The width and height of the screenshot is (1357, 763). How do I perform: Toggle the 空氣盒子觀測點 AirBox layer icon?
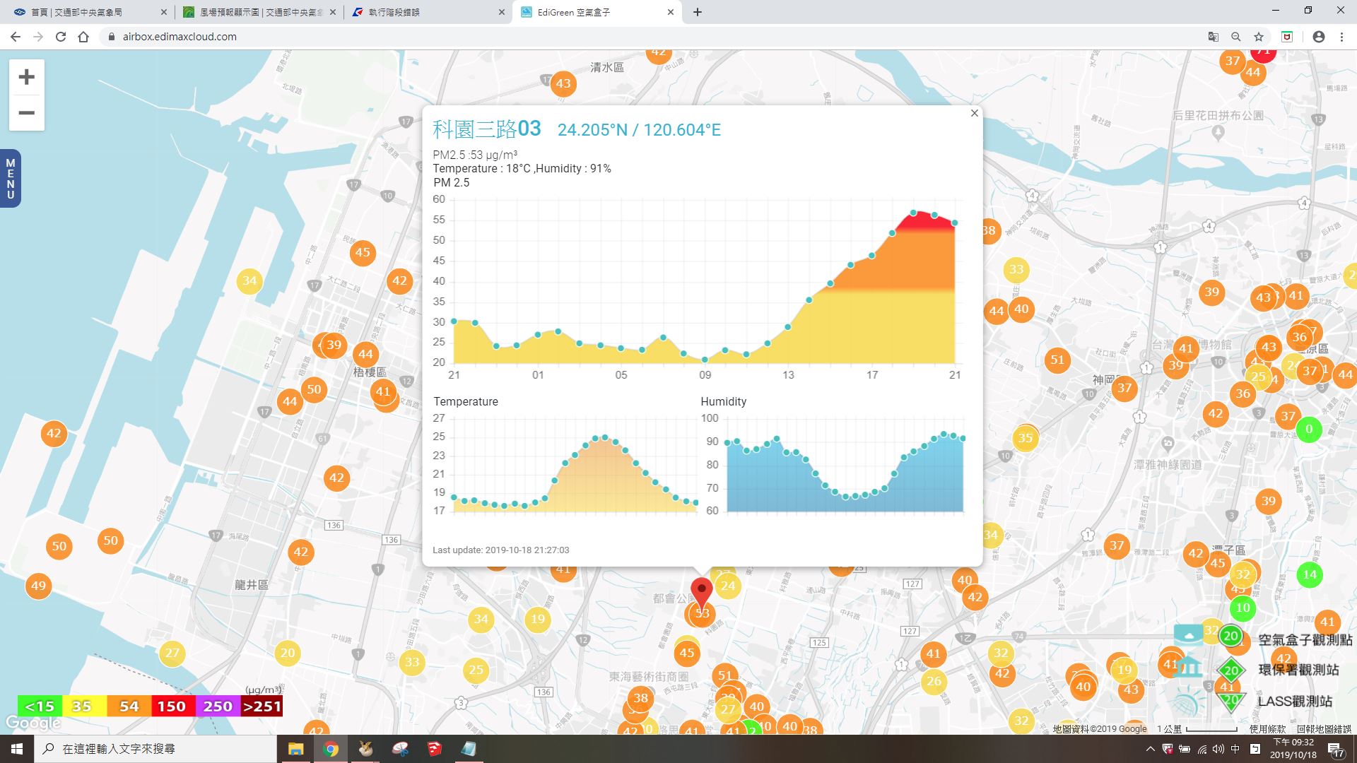point(1189,635)
